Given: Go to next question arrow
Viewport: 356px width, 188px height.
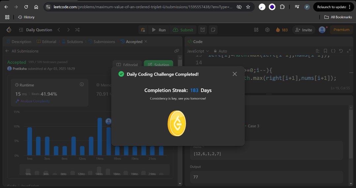Looking at the screenshot, I should (68, 30).
